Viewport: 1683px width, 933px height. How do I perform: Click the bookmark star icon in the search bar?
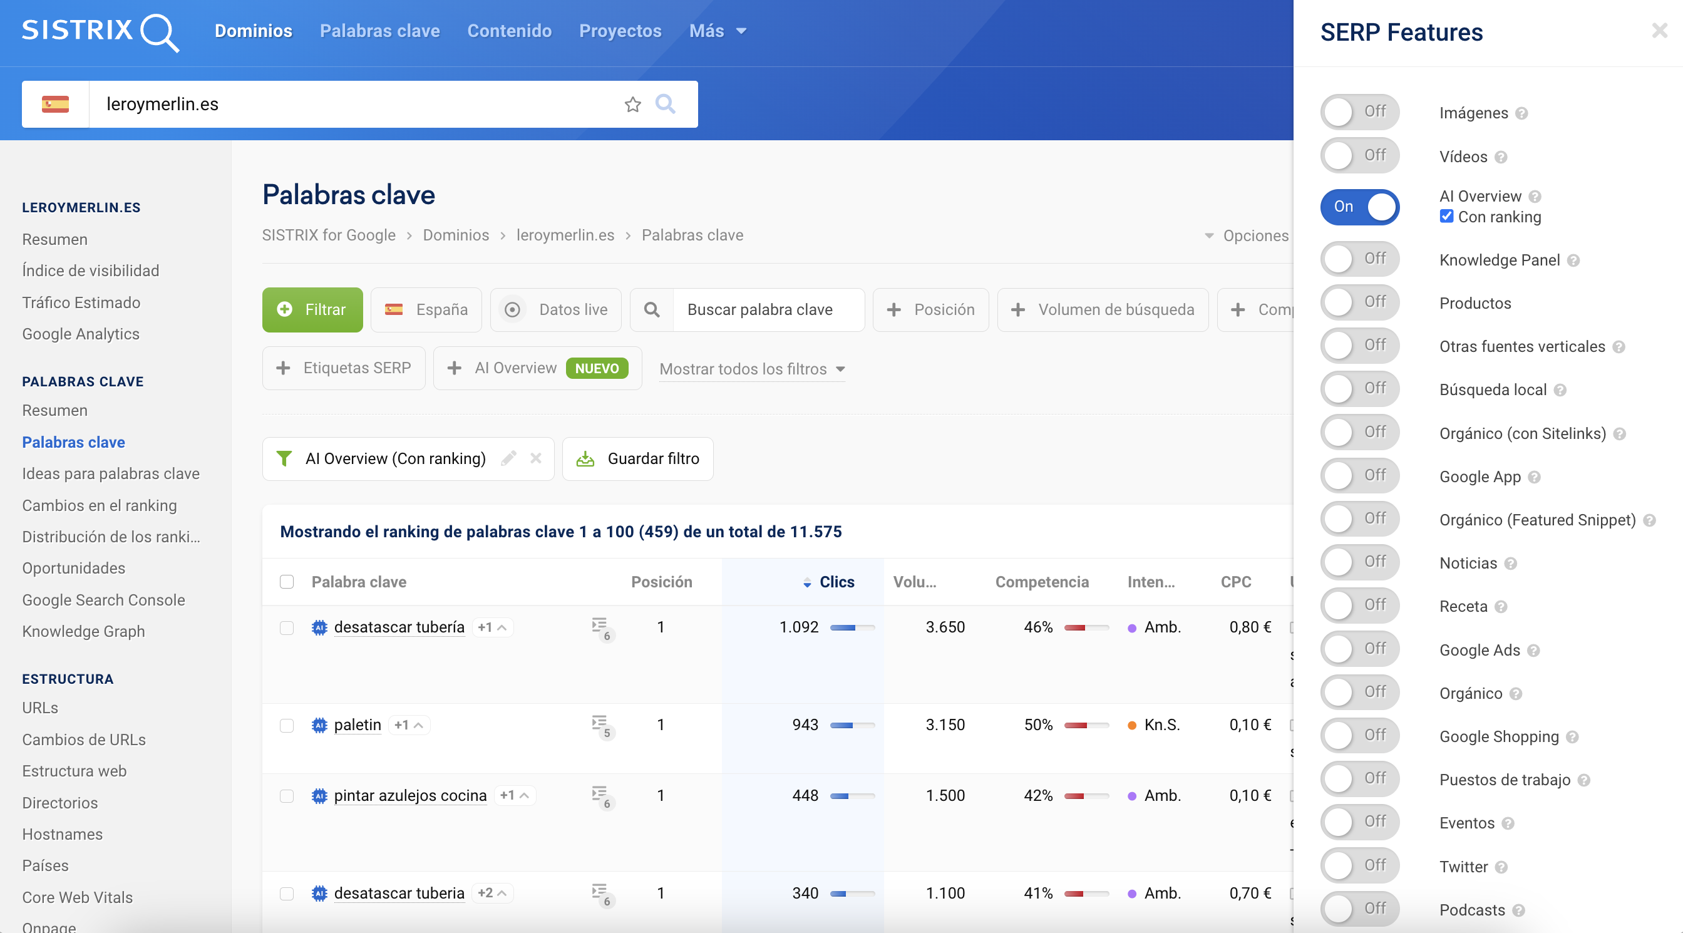[632, 105]
